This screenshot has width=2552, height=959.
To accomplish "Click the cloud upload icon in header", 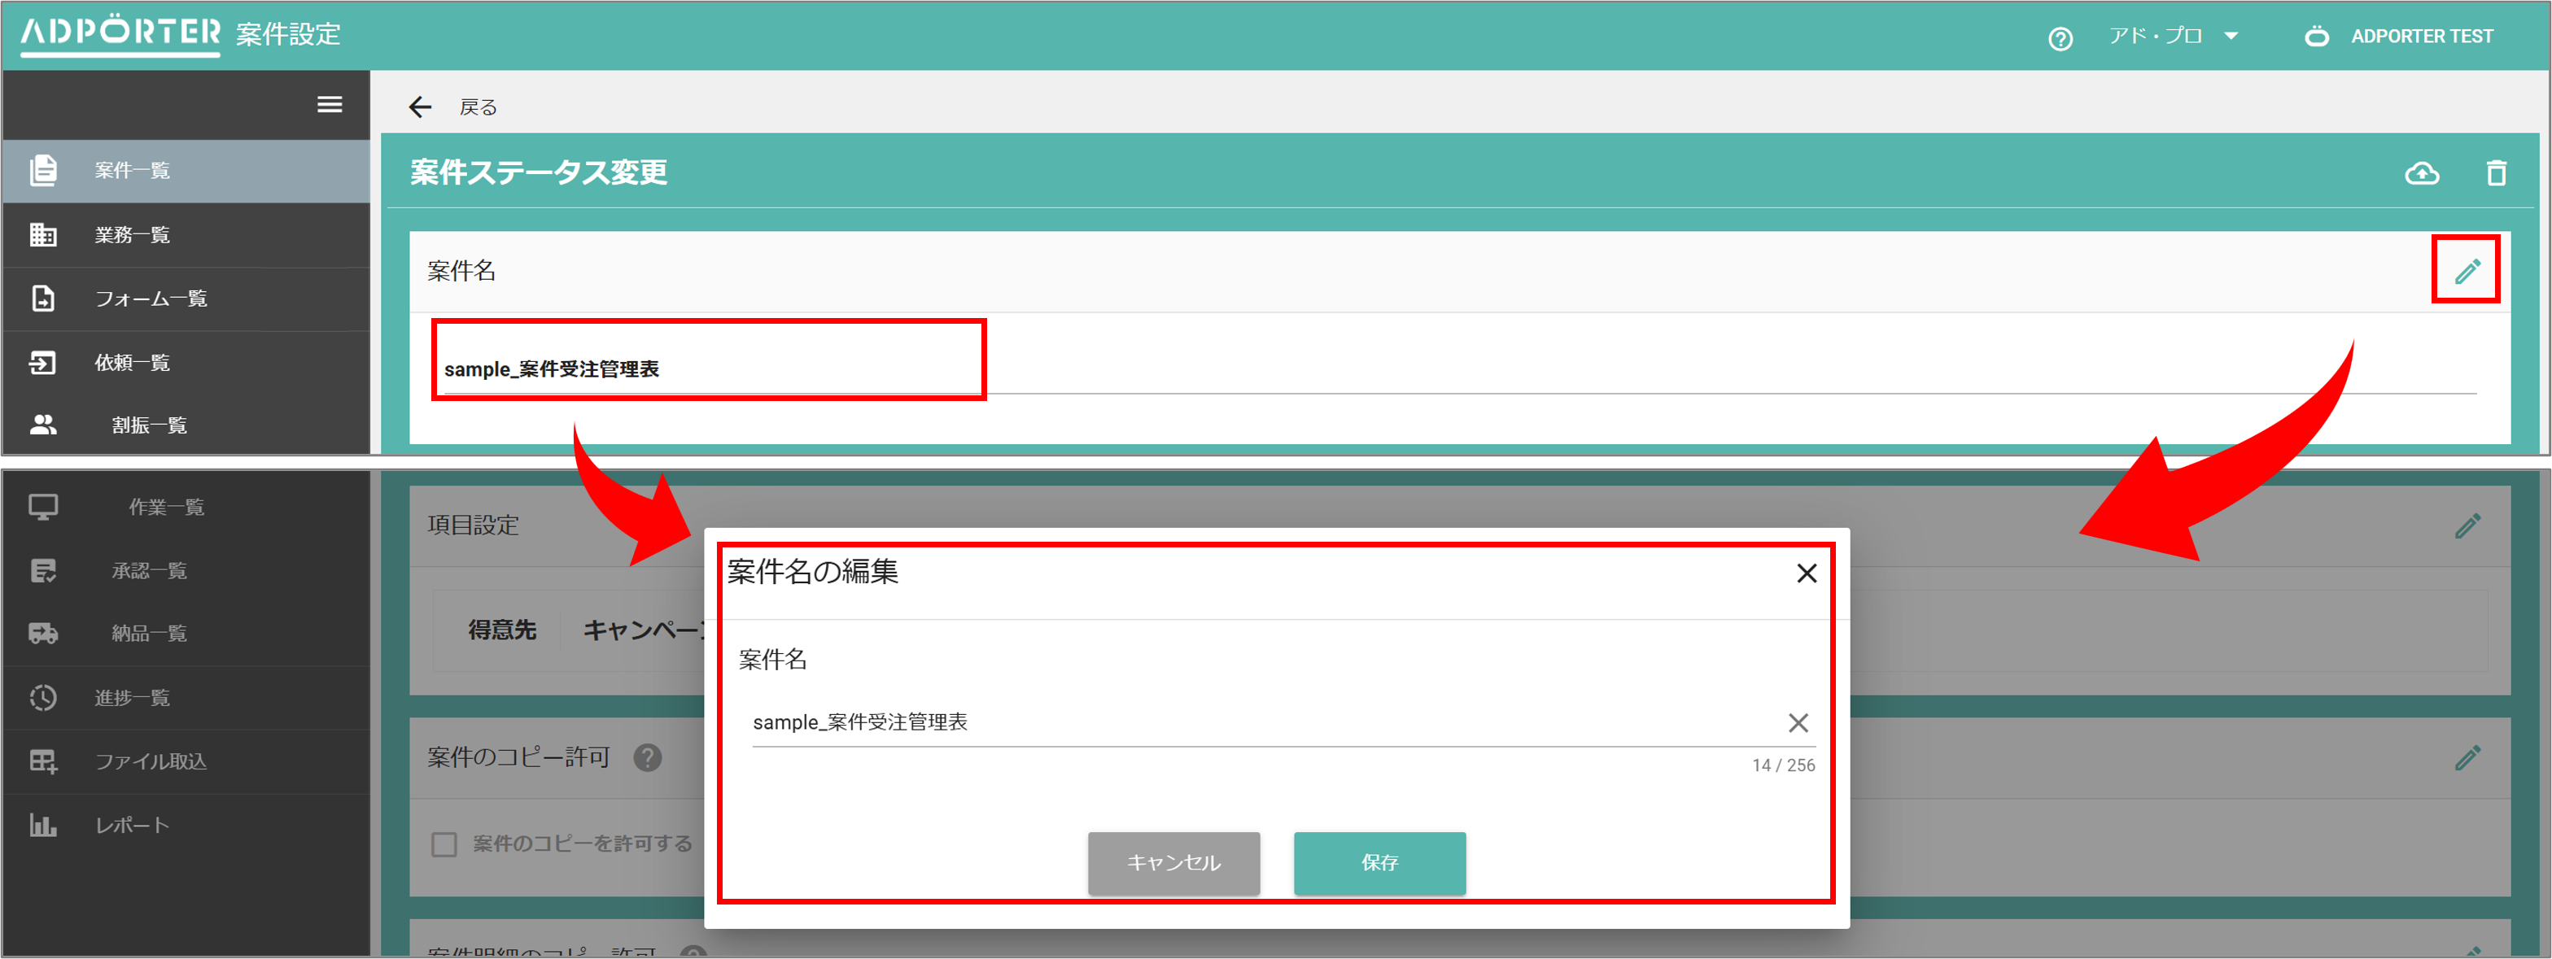I will click(x=2421, y=173).
